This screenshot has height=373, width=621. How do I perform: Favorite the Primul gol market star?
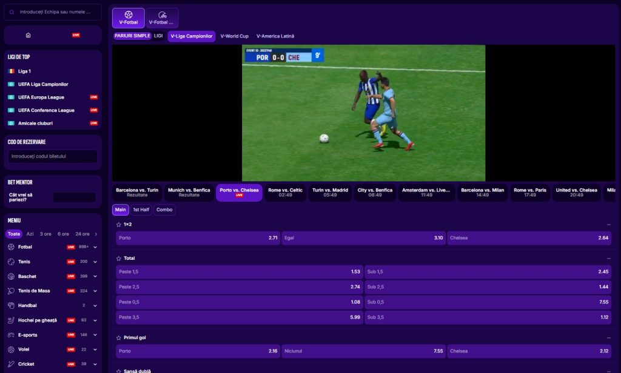(118, 338)
